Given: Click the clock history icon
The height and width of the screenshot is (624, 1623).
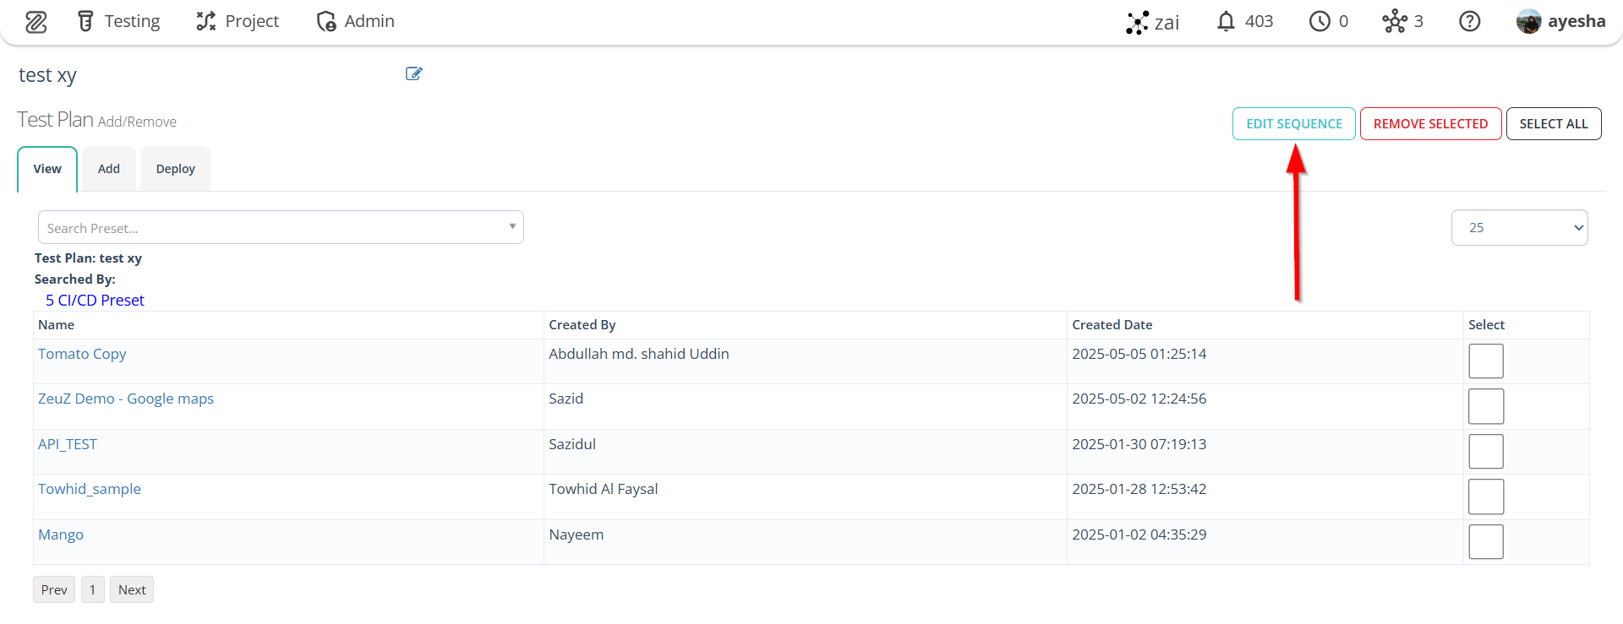Looking at the screenshot, I should click(1320, 21).
